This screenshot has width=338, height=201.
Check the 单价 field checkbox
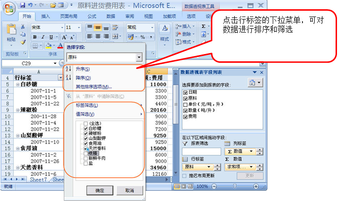coord(185,104)
